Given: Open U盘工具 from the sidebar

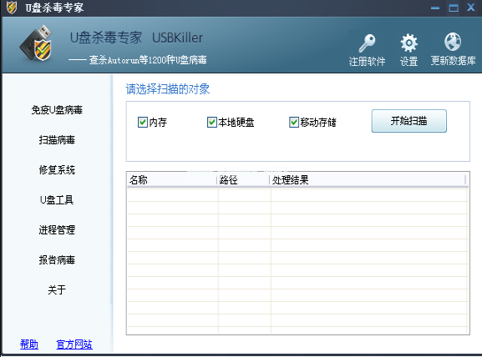Looking at the screenshot, I should [x=57, y=200].
